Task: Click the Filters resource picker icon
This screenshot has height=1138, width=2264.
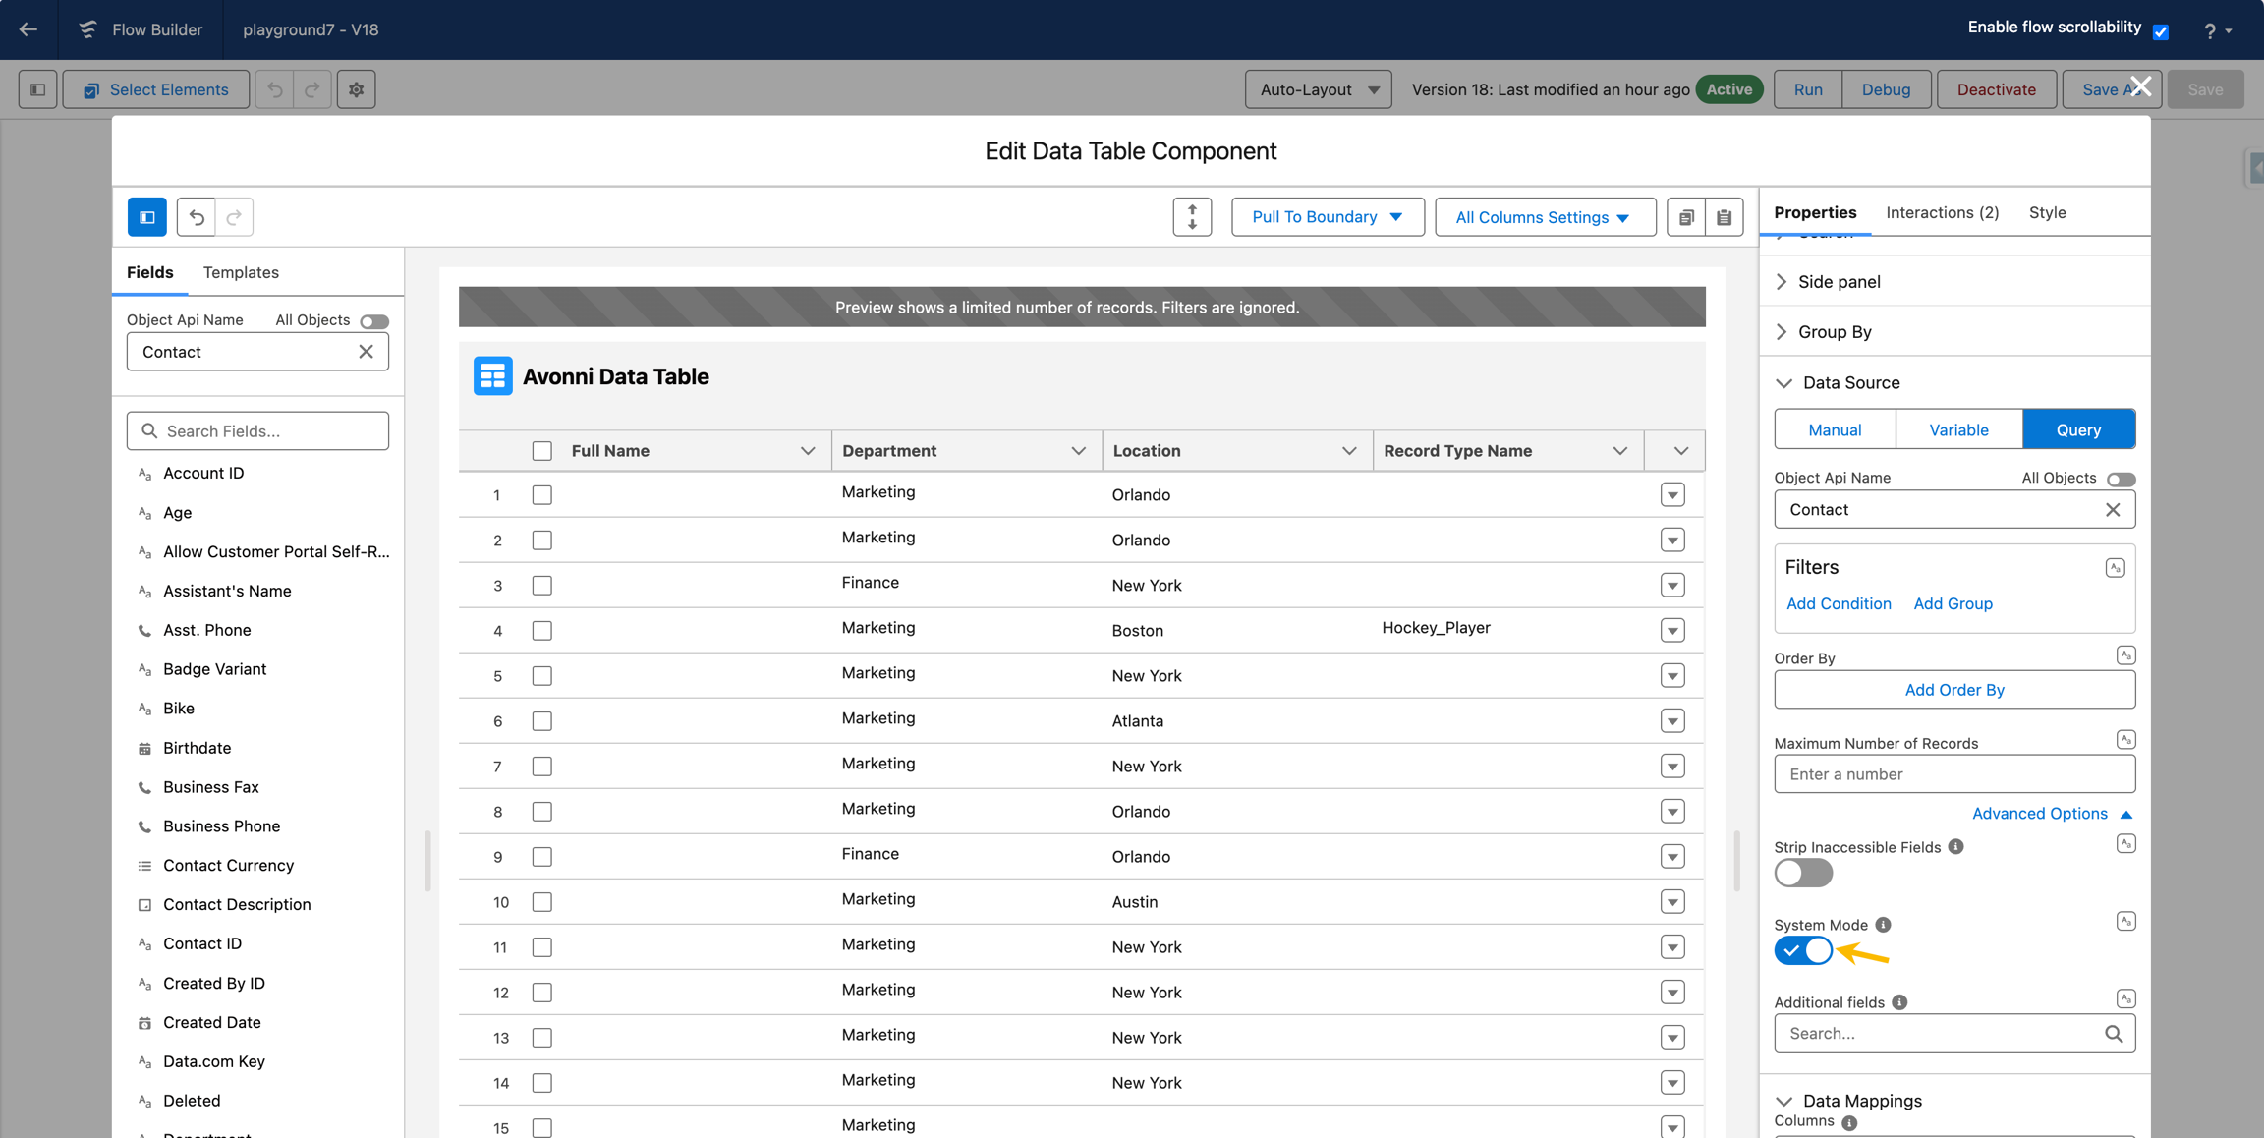Action: point(2115,568)
